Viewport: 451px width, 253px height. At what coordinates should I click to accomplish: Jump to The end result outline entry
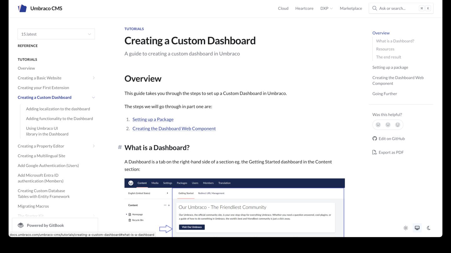(x=389, y=57)
